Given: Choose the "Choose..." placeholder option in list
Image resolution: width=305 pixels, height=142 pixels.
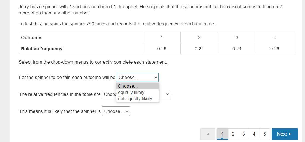Looking at the screenshot, I should point(128,86).
